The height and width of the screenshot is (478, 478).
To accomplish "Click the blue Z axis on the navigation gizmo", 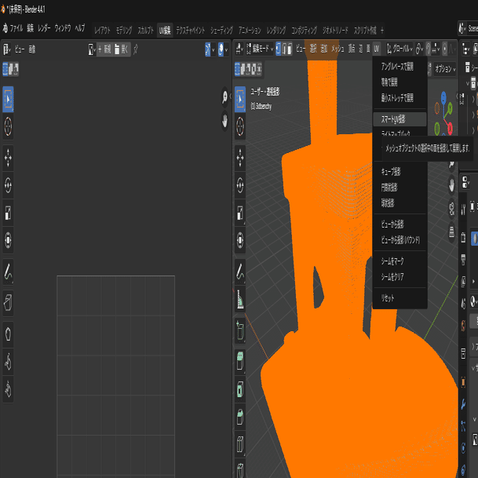I will click(443, 97).
